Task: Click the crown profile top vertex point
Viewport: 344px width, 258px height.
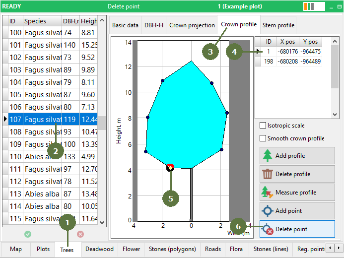Action: 191,61
